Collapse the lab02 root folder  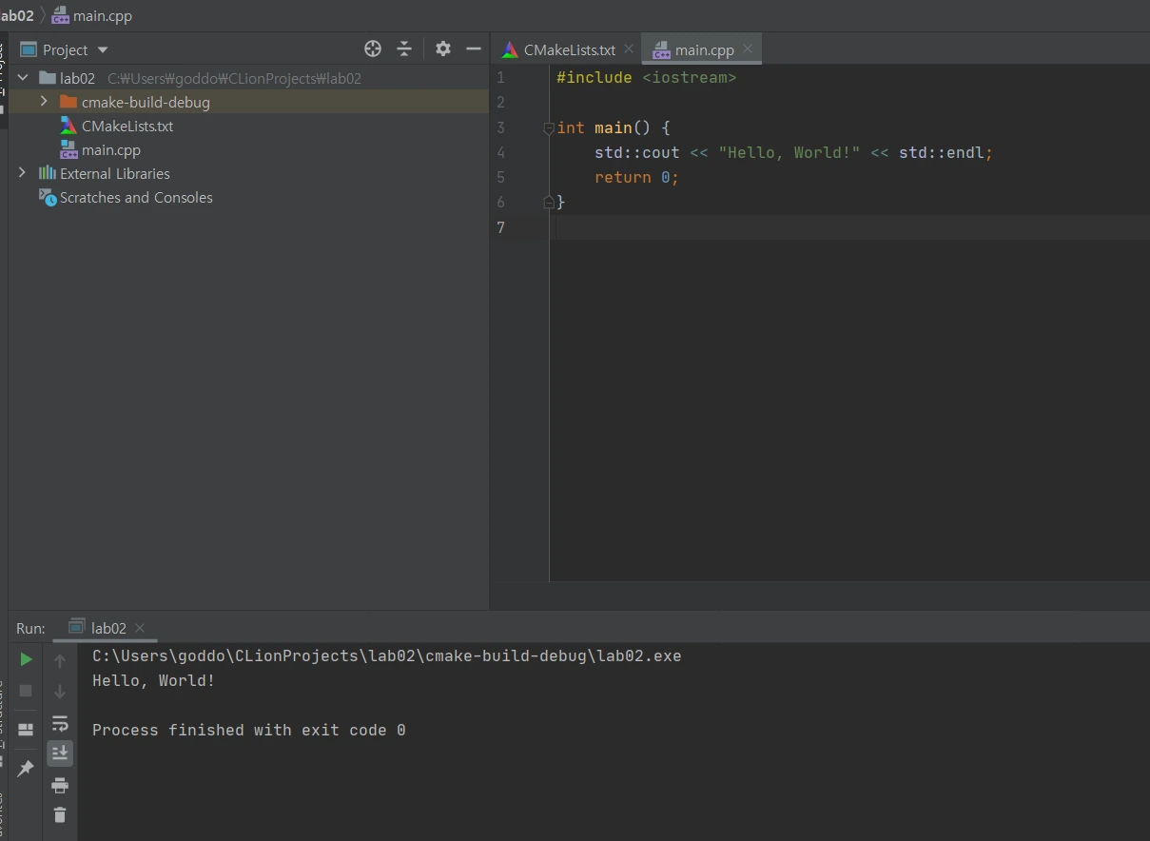[x=23, y=78]
